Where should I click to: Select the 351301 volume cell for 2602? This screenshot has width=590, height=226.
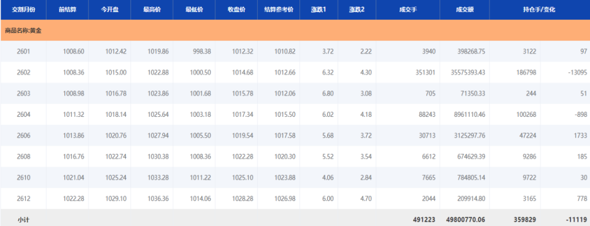click(423, 73)
